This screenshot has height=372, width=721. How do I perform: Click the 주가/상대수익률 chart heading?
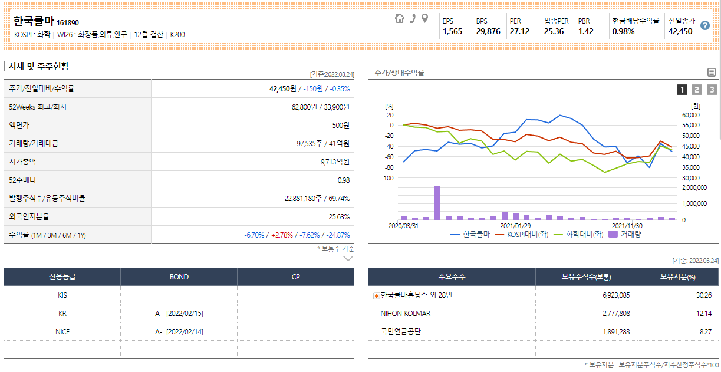399,73
